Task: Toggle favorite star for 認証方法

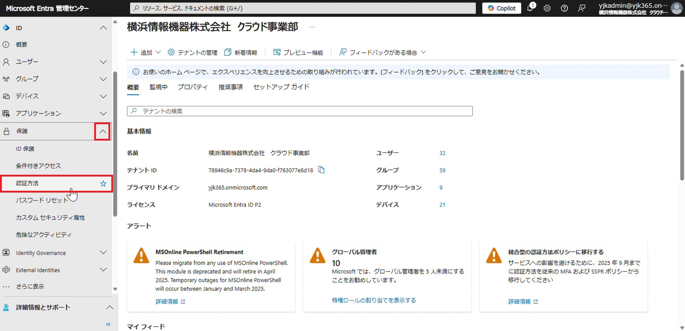Action: tap(103, 183)
